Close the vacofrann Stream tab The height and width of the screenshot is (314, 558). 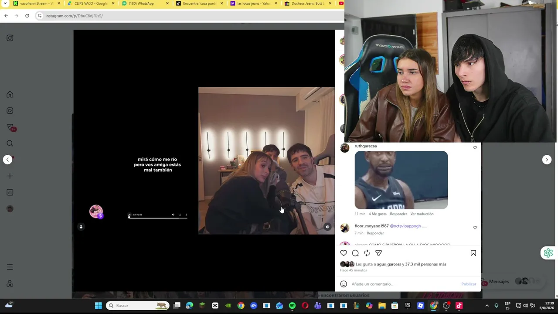(59, 3)
